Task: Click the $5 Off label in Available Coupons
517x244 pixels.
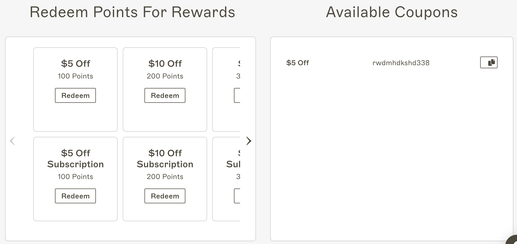Action: point(297,63)
